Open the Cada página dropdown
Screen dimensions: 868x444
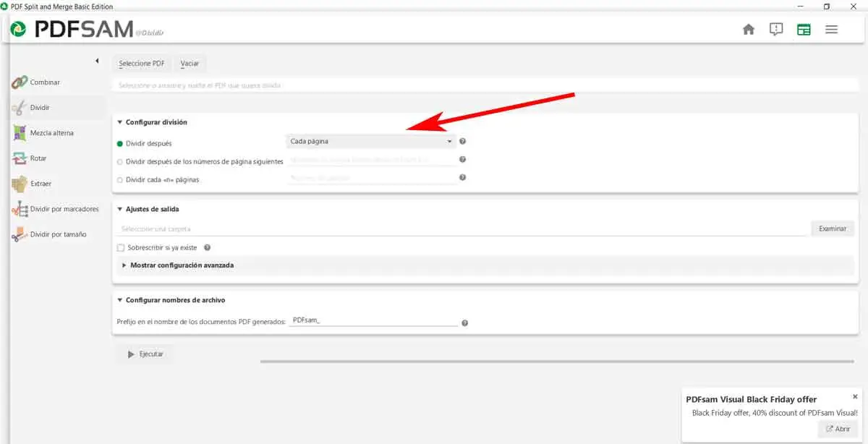click(371, 142)
